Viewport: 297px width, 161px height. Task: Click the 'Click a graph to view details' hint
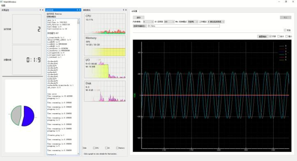point(100,154)
